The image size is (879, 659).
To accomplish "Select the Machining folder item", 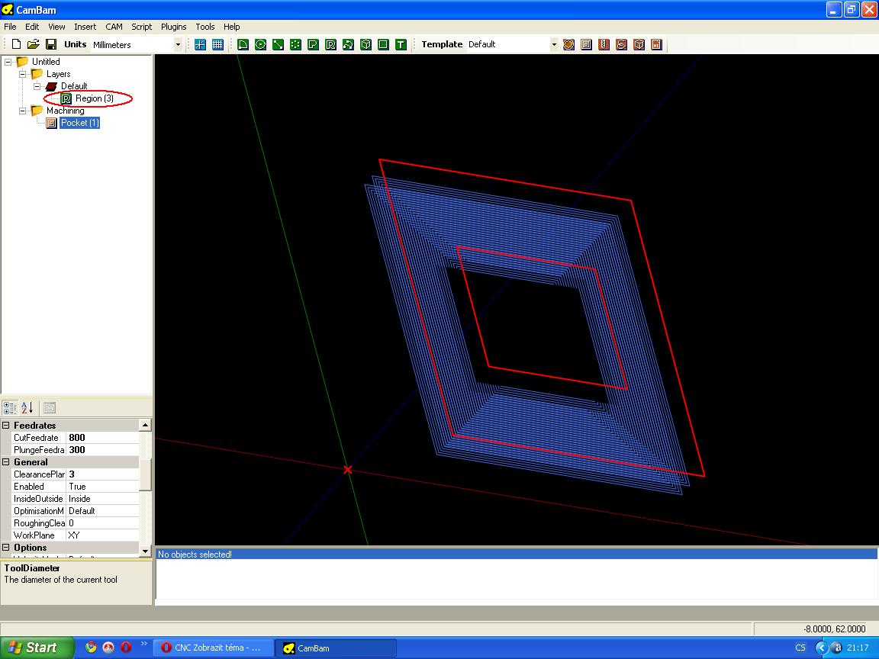I will pos(65,111).
